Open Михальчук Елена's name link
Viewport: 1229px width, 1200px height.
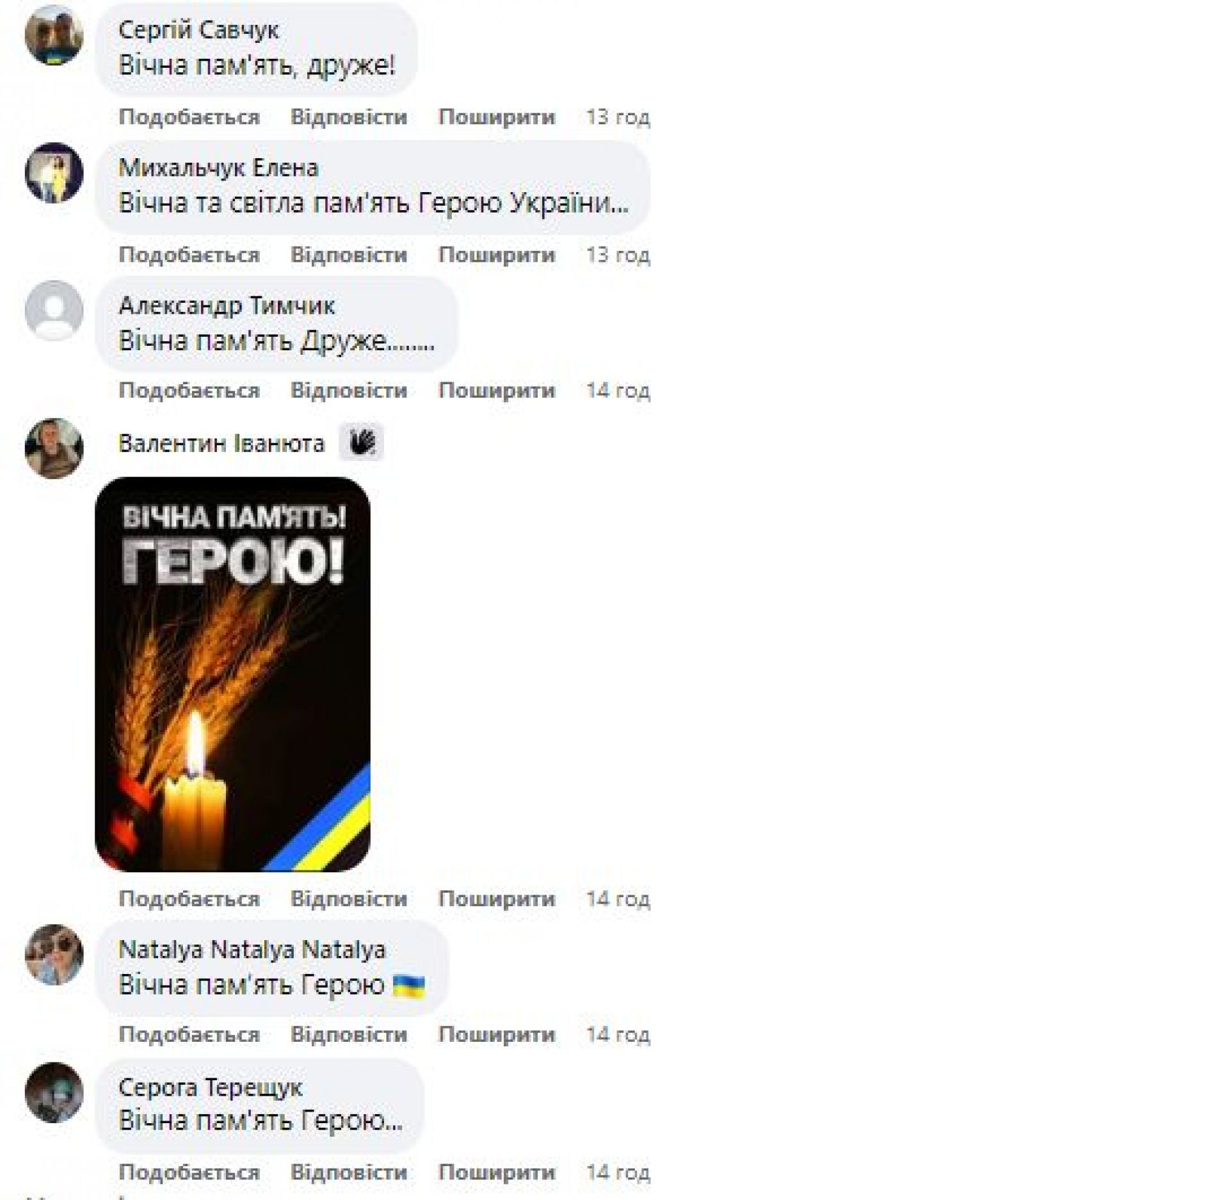coord(218,168)
